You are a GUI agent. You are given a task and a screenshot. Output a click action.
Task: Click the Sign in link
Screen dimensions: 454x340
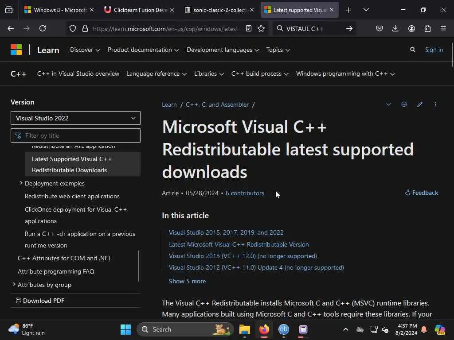coord(434,50)
